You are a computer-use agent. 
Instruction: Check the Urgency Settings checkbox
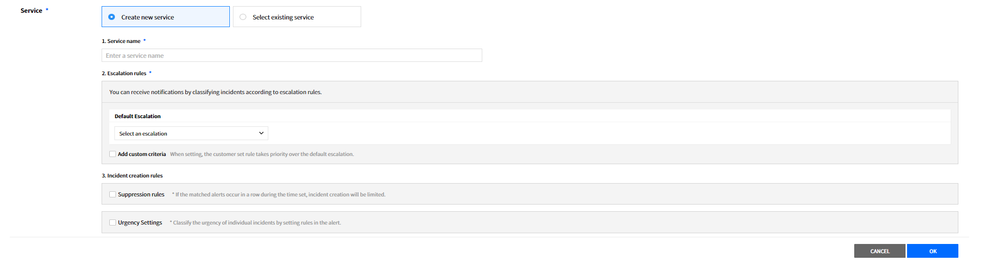[x=113, y=222]
